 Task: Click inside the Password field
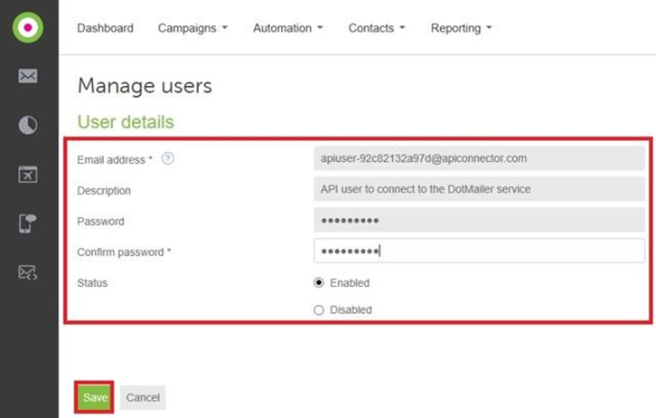click(x=478, y=221)
